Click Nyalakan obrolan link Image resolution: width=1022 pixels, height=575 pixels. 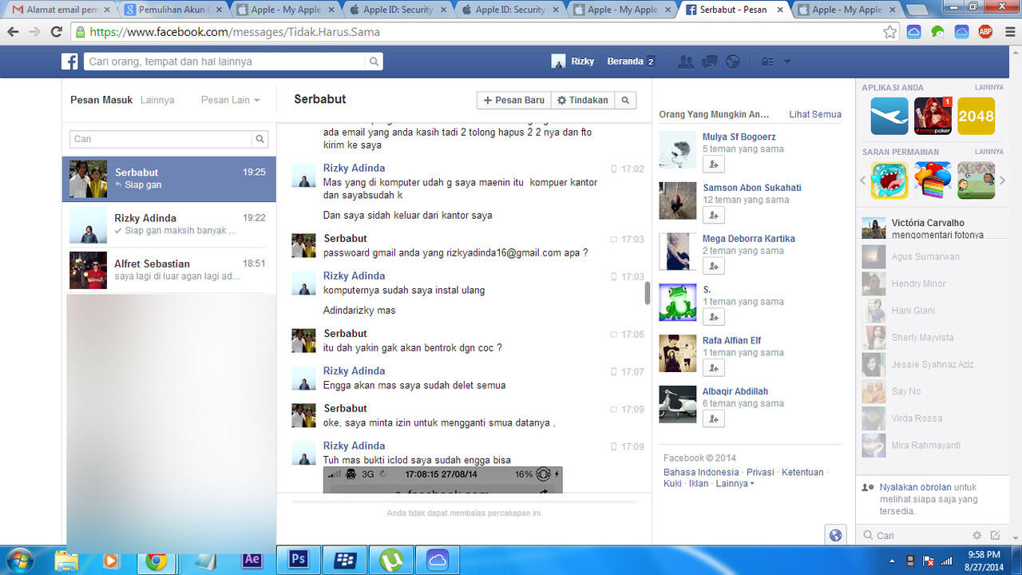point(915,487)
